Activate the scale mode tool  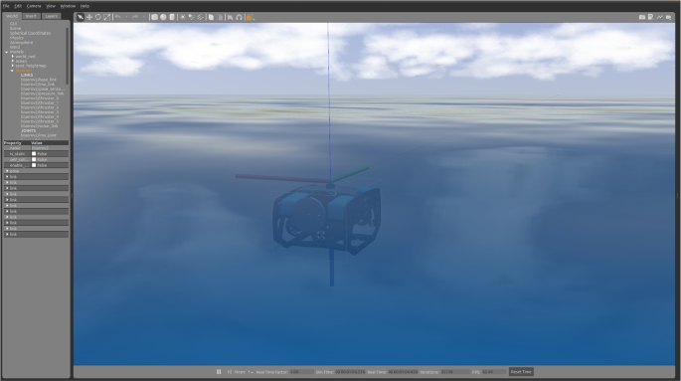(x=106, y=17)
